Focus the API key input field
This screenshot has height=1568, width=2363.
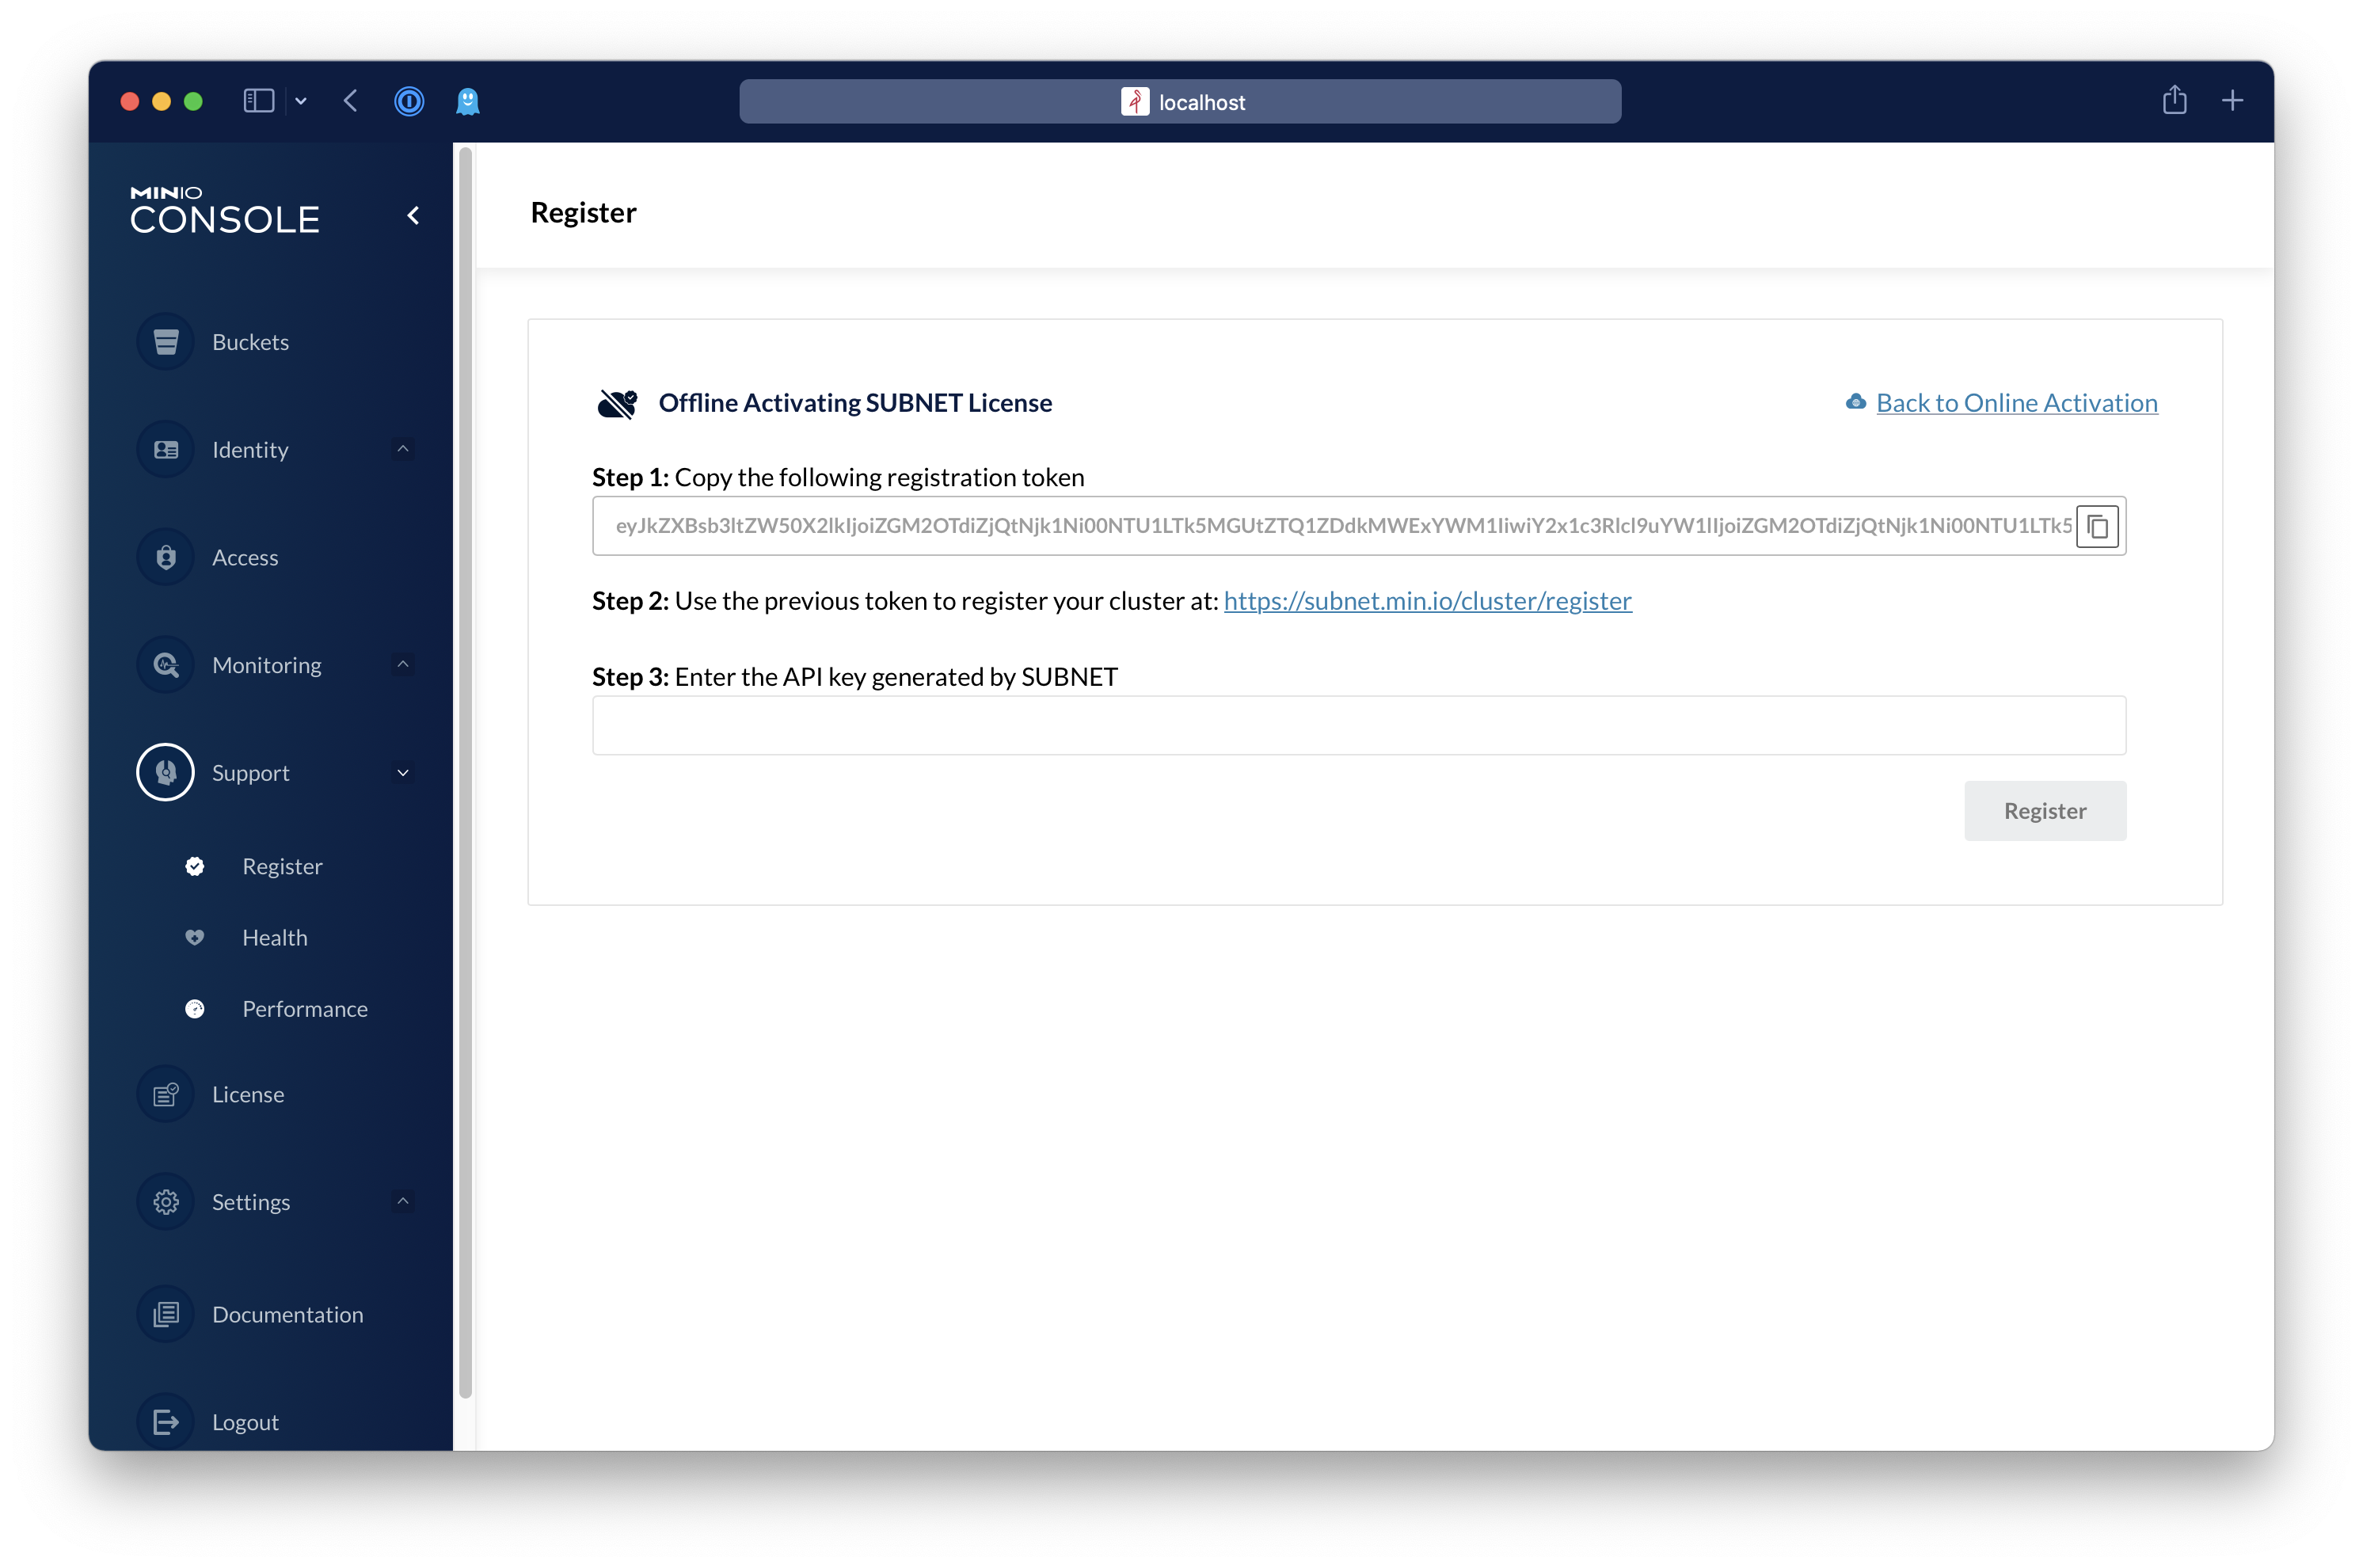(x=1359, y=726)
